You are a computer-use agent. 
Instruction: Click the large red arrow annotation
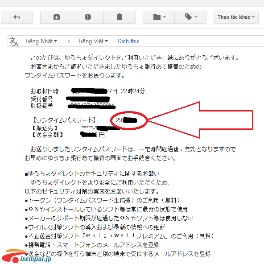(x=200, y=120)
